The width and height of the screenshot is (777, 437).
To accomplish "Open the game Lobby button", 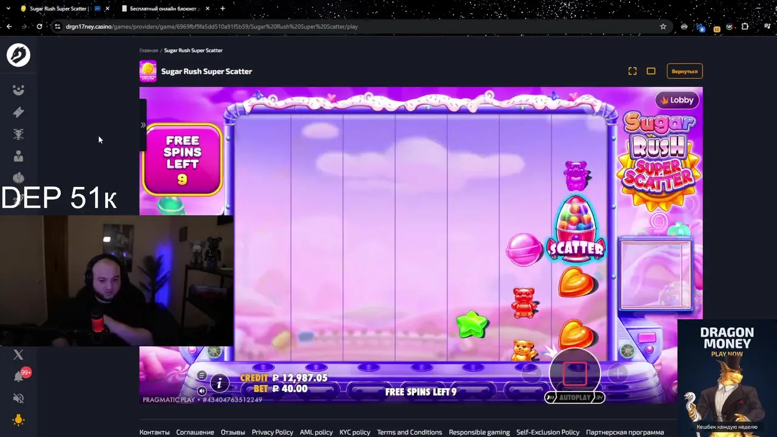I will (x=677, y=100).
